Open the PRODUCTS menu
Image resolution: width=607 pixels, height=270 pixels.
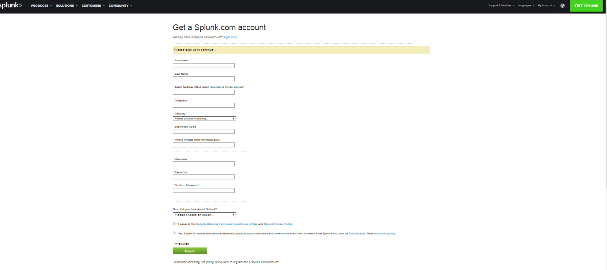pos(42,6)
